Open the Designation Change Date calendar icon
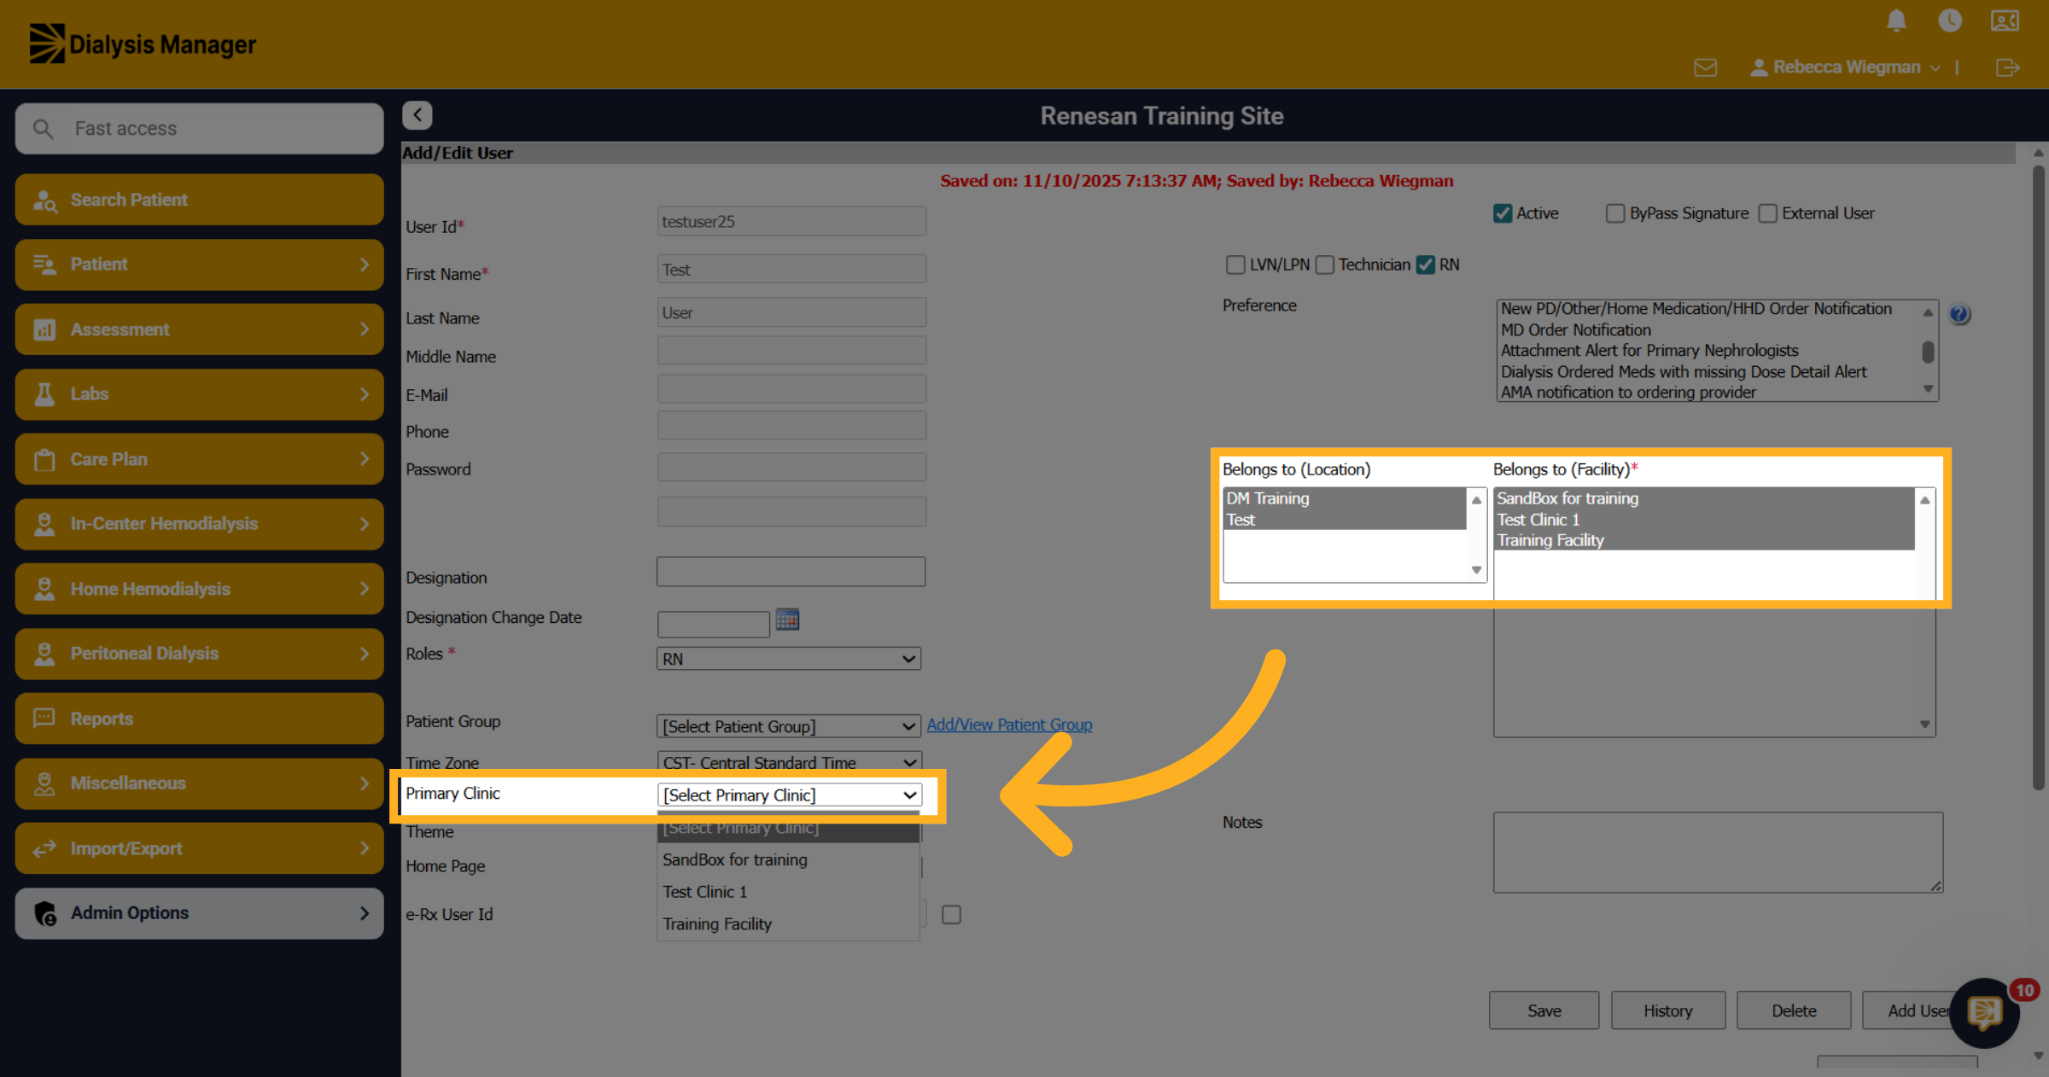The height and width of the screenshot is (1077, 2049). (x=787, y=619)
